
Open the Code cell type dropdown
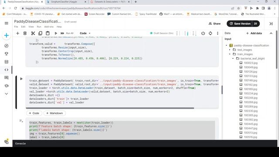pos(85,33)
